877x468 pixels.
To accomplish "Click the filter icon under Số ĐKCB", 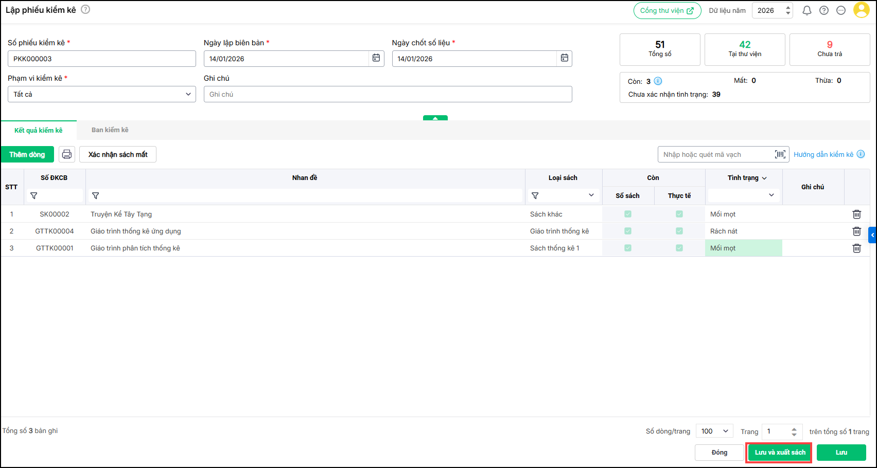I will [34, 196].
